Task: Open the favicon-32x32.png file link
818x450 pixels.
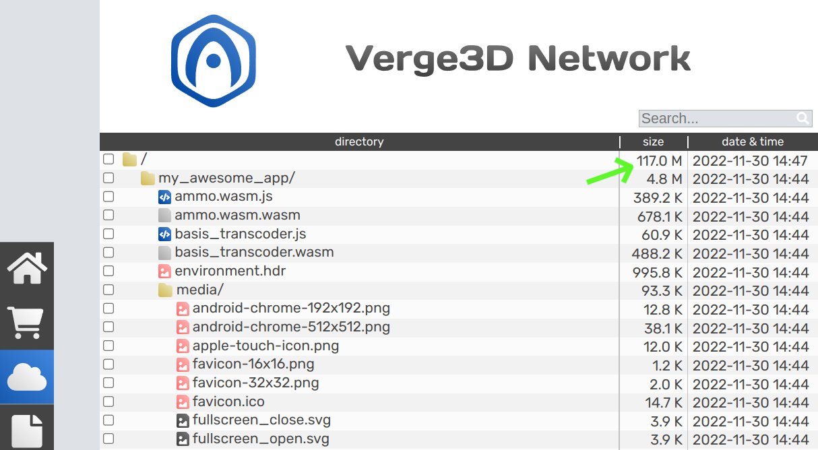Action: click(x=255, y=383)
